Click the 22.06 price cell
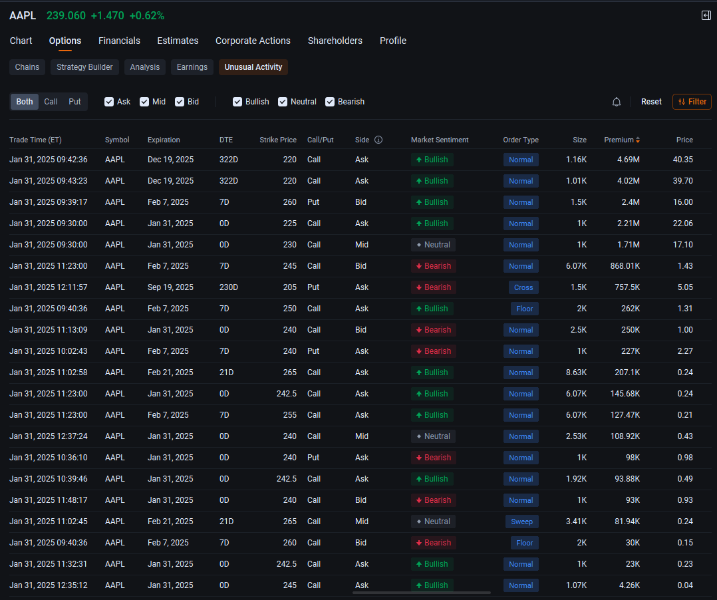Image resolution: width=717 pixels, height=600 pixels. (682, 224)
